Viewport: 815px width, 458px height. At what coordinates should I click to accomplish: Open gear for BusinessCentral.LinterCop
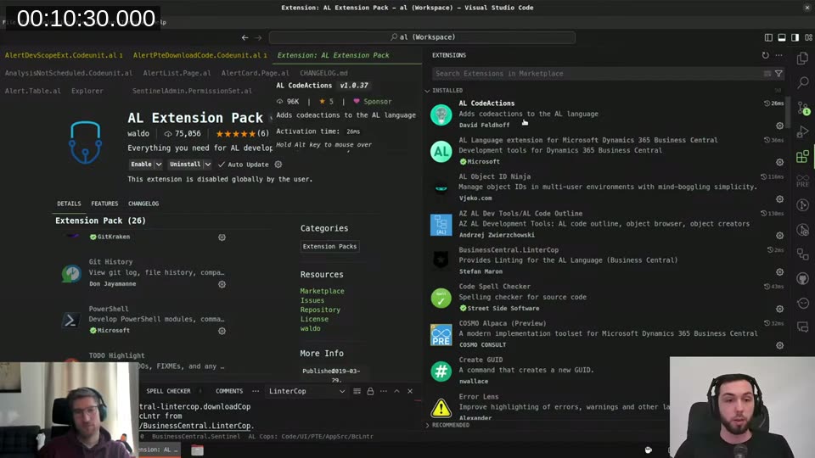coord(779,272)
